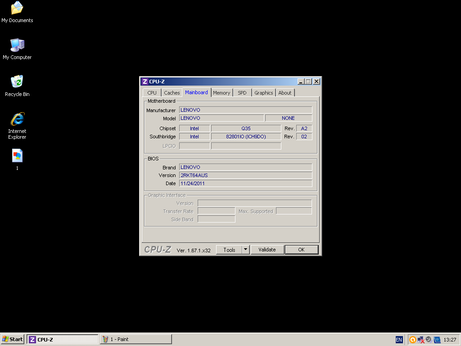Open the About tab
Screen dimensions: 461x346
coord(285,93)
